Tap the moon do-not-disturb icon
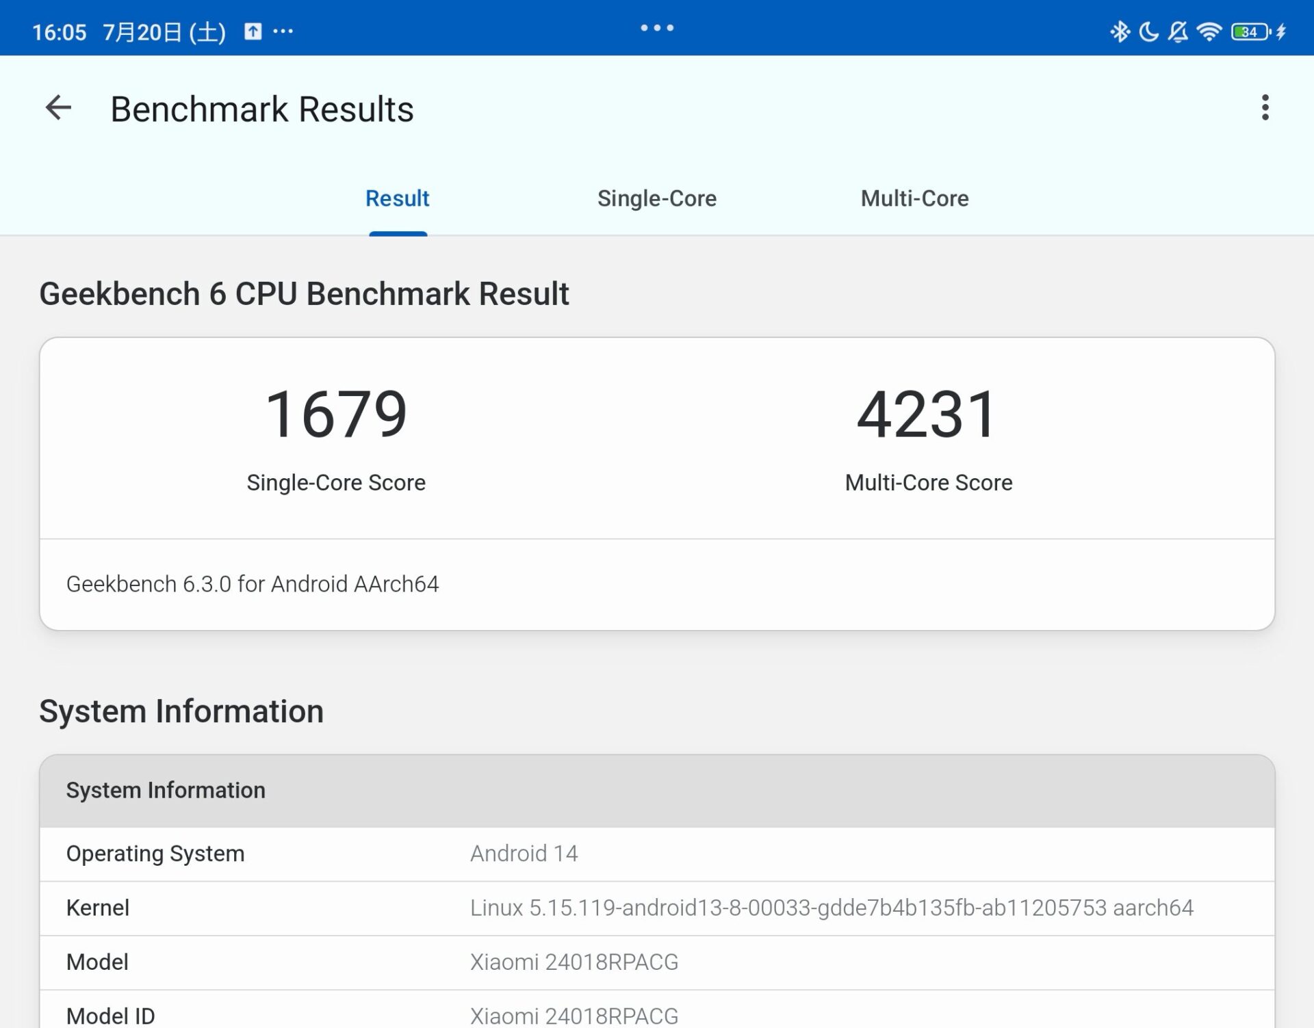 coord(1149,31)
